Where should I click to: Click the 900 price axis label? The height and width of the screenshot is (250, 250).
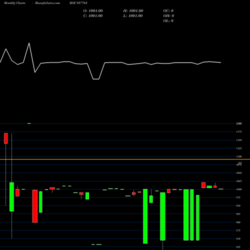[x=238, y=222]
